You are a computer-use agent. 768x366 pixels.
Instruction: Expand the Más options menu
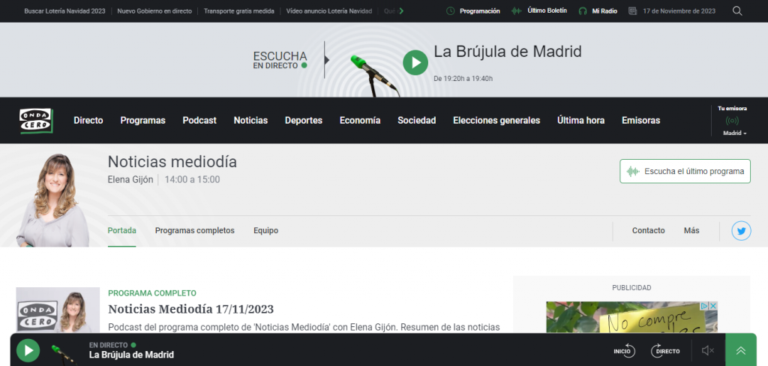(x=691, y=230)
